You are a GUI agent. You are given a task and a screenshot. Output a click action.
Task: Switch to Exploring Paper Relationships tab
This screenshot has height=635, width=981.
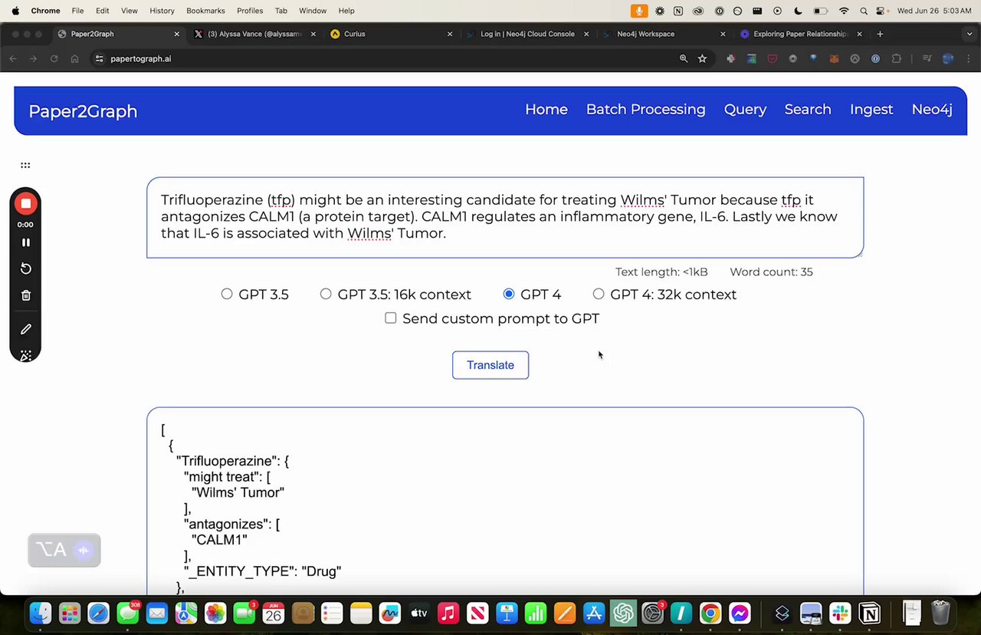[799, 34]
